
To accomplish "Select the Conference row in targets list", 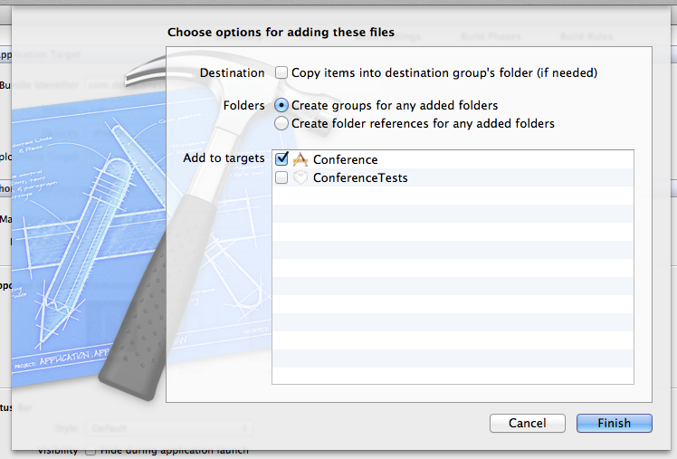I will coord(453,159).
